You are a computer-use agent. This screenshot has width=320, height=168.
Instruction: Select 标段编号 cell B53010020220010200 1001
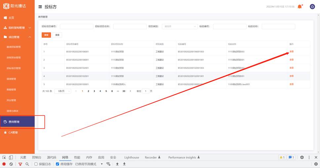[191, 76]
